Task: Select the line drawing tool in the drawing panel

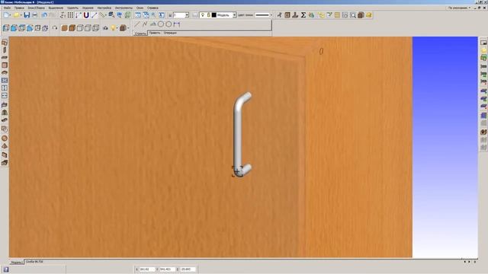Action: pos(137,24)
